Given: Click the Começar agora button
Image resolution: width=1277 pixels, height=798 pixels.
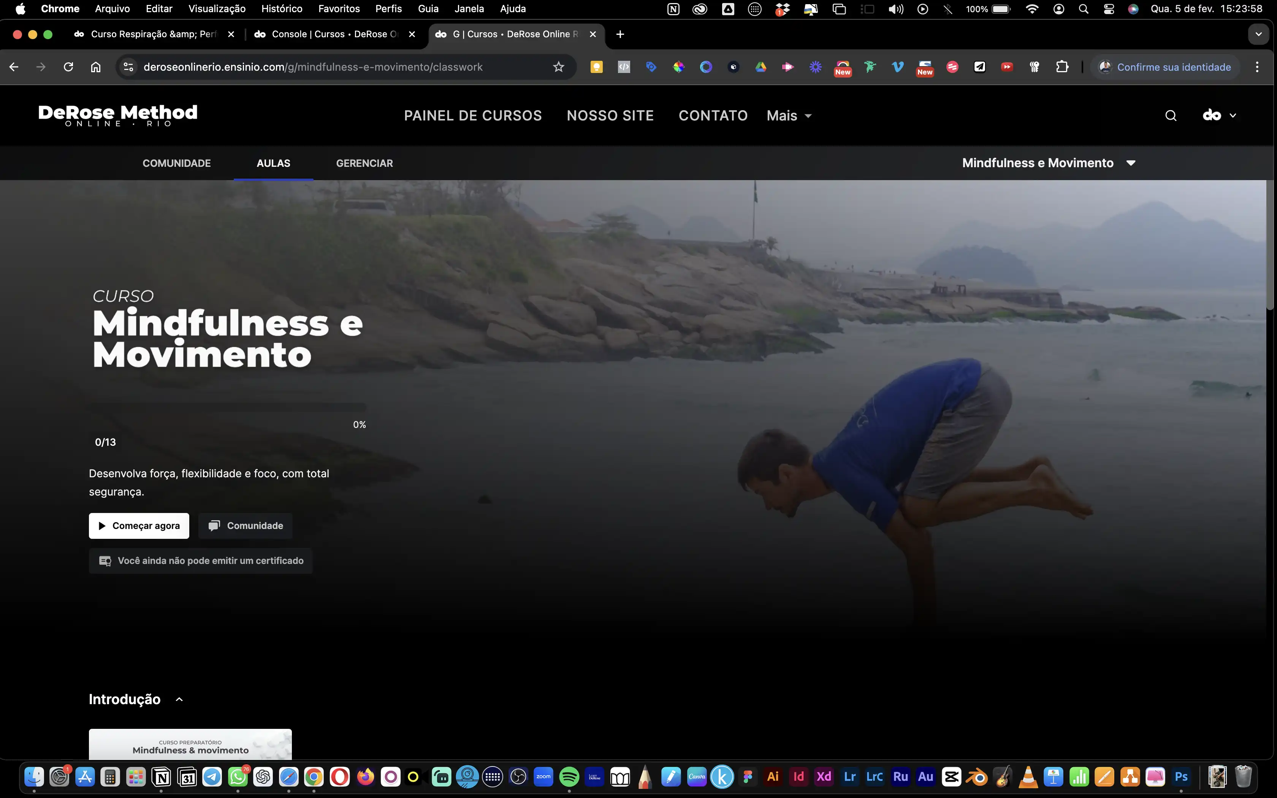Looking at the screenshot, I should [139, 526].
